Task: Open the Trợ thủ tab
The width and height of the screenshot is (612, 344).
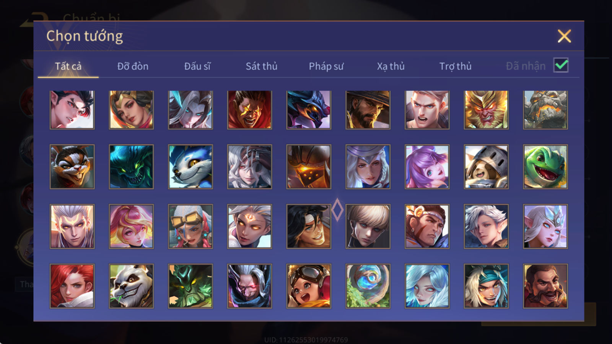Action: (455, 66)
